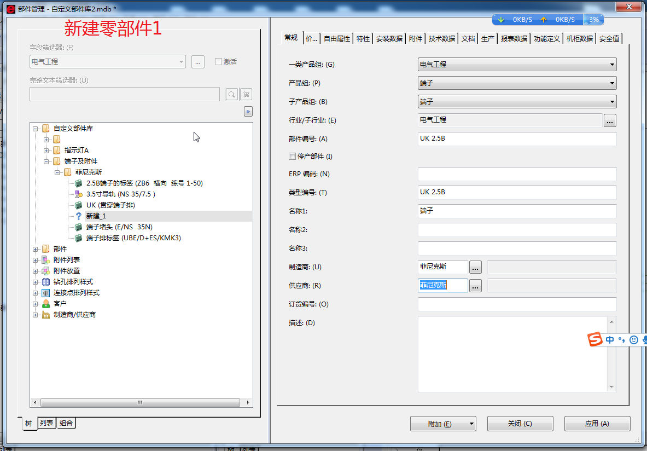Collapse the 菲尼克斯 tree node
This screenshot has height=451, width=647.
click(x=57, y=172)
